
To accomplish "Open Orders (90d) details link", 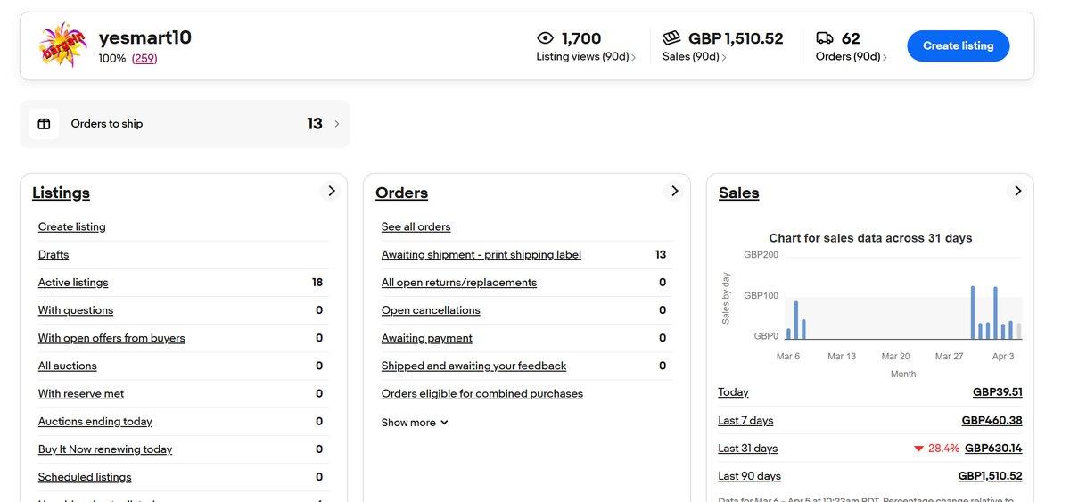I will click(x=851, y=57).
